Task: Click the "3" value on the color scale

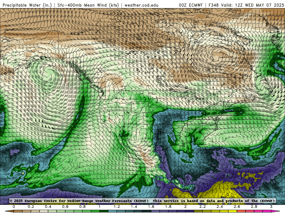Action: point(271,207)
